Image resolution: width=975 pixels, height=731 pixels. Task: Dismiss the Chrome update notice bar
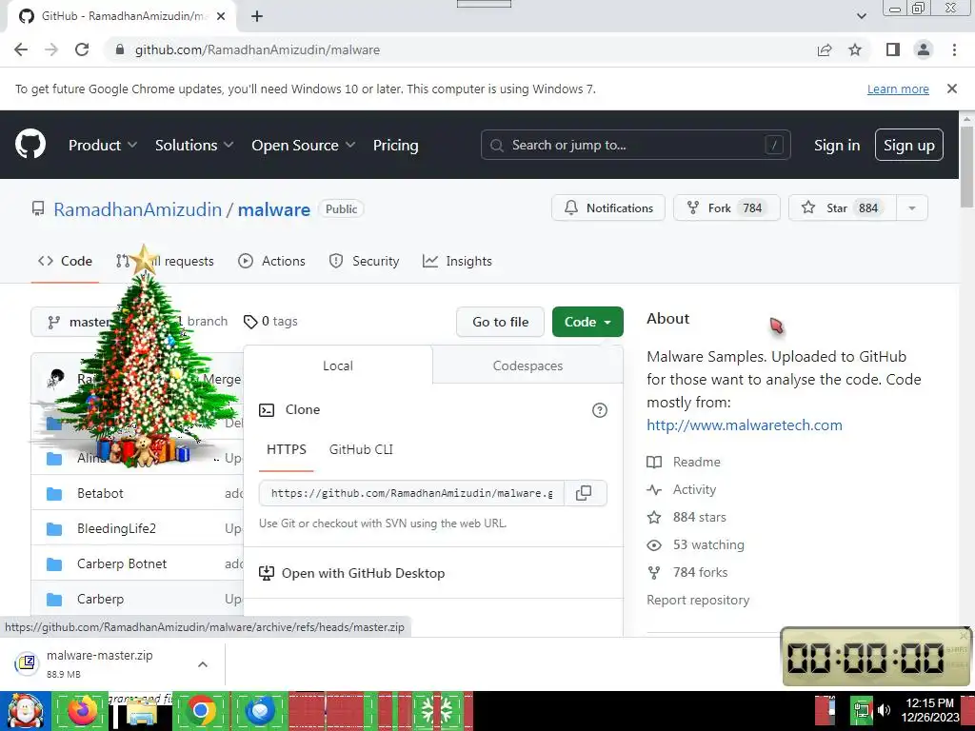(952, 89)
